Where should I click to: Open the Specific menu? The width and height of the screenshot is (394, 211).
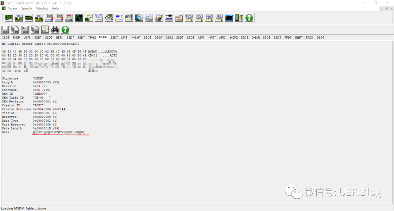(x=27, y=8)
